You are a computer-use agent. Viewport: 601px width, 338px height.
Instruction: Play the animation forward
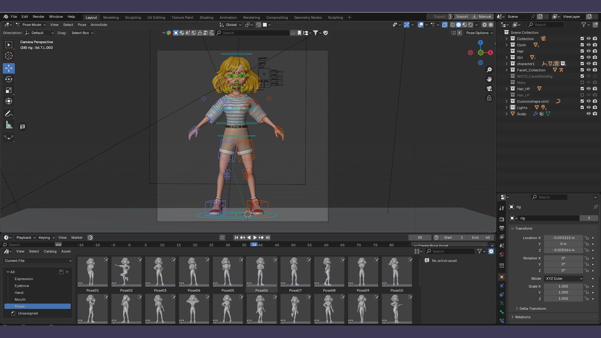pyautogui.click(x=255, y=238)
